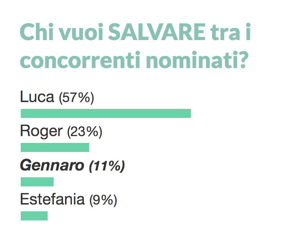Select the Estefania poll option label
Viewport: 288px width, 248px height.
(68, 200)
